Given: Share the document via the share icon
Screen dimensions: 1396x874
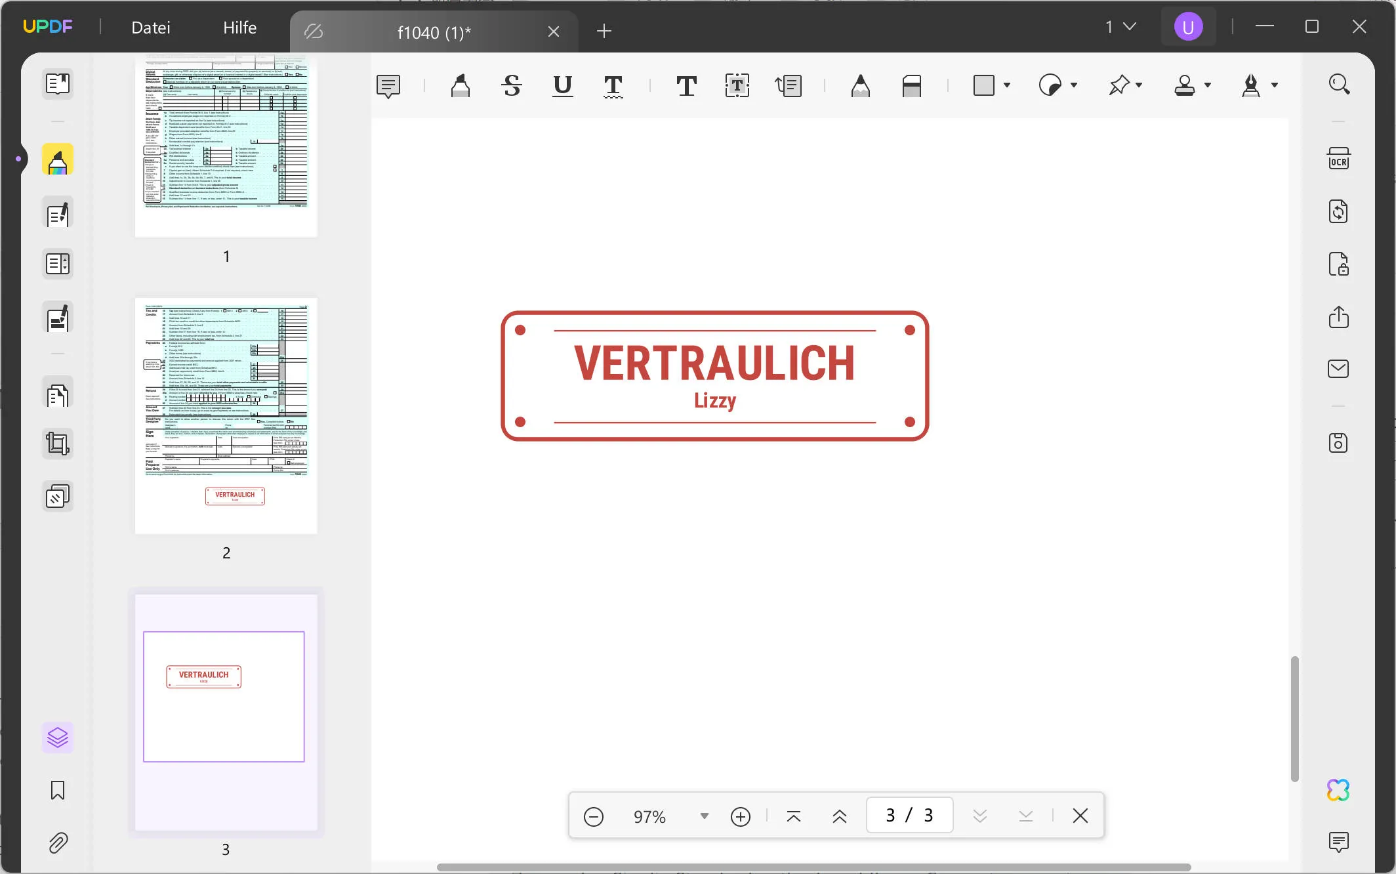Looking at the screenshot, I should (1338, 317).
